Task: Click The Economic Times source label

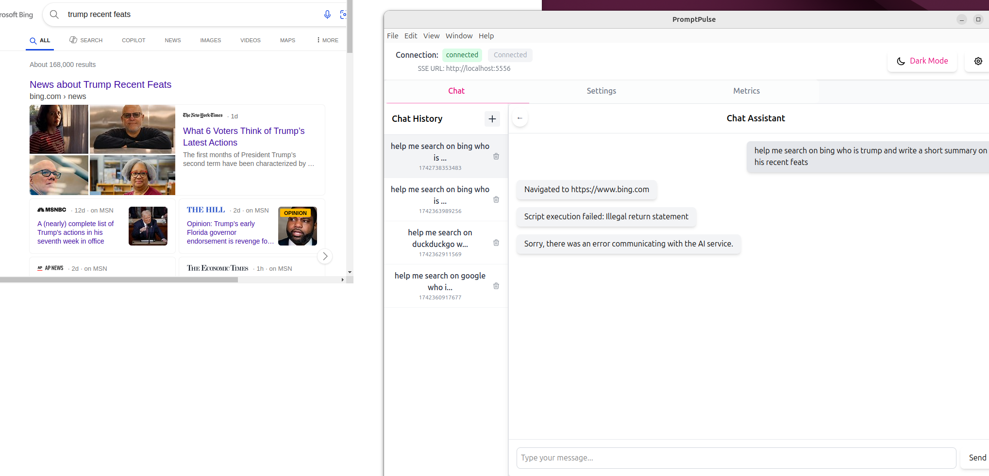Action: (x=218, y=268)
